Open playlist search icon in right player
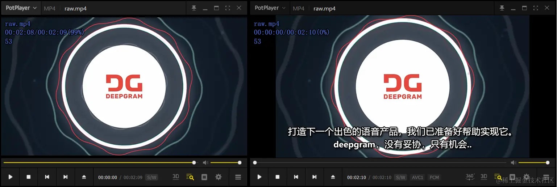Image resolution: width=557 pixels, height=187 pixels. point(498,177)
